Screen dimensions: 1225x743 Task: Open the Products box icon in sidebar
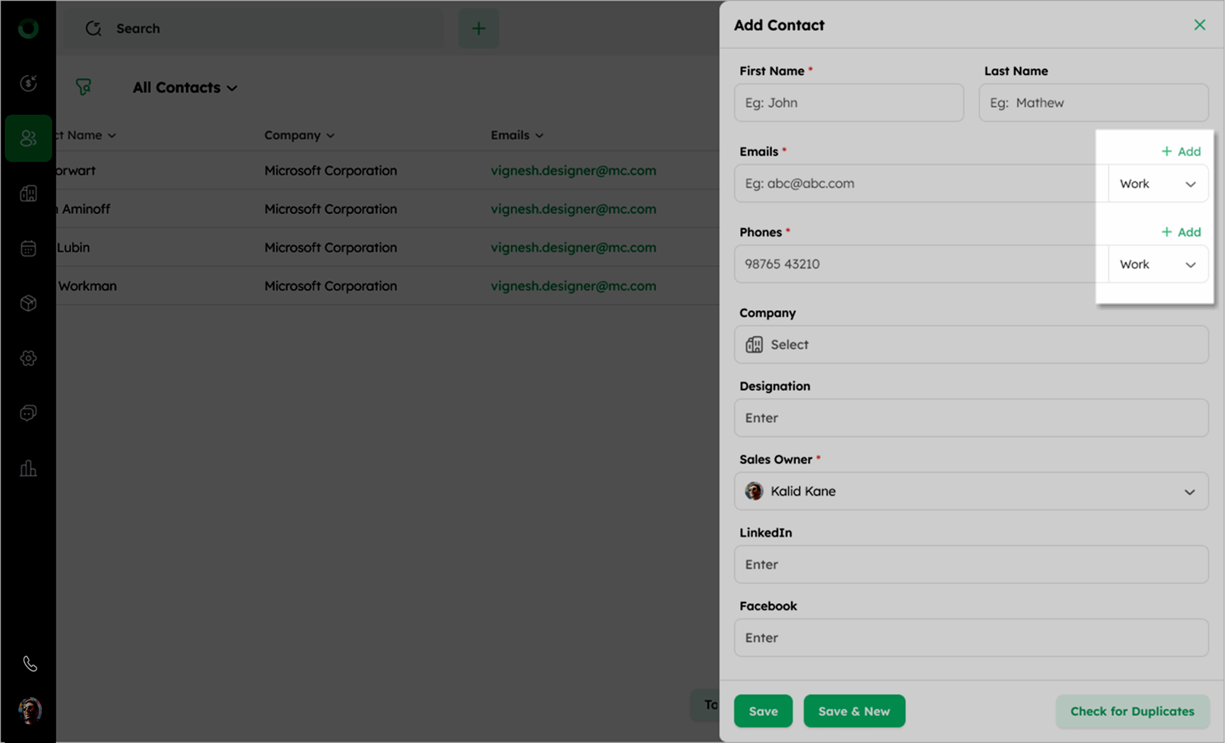tap(28, 303)
